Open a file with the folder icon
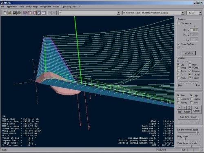The image size is (204, 153). click(10, 13)
